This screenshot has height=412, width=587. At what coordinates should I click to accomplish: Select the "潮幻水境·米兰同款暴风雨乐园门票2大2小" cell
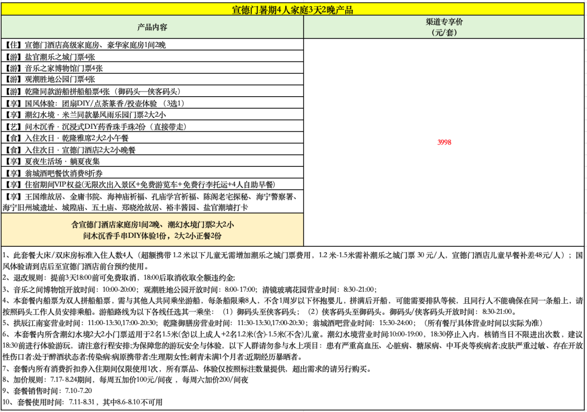coord(152,115)
